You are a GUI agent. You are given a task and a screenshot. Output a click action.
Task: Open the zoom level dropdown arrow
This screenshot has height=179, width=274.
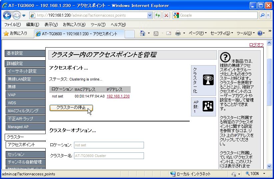(264, 174)
